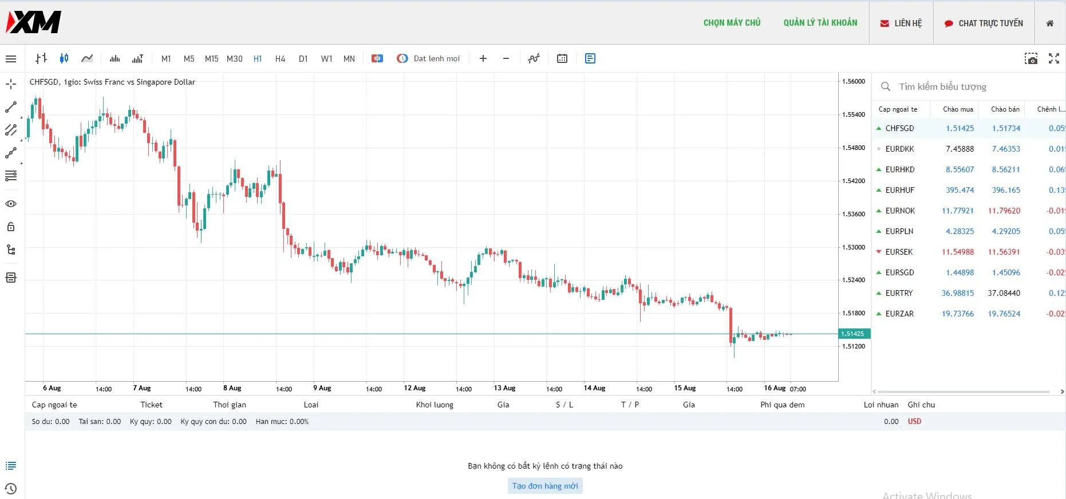Select the polyline drawing tool

(x=11, y=153)
